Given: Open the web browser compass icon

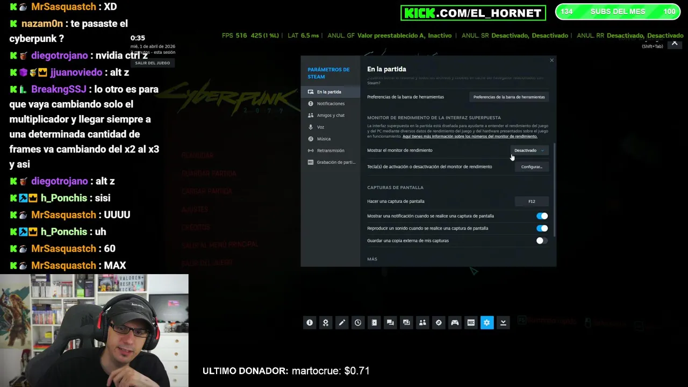Looking at the screenshot, I should (x=439, y=322).
